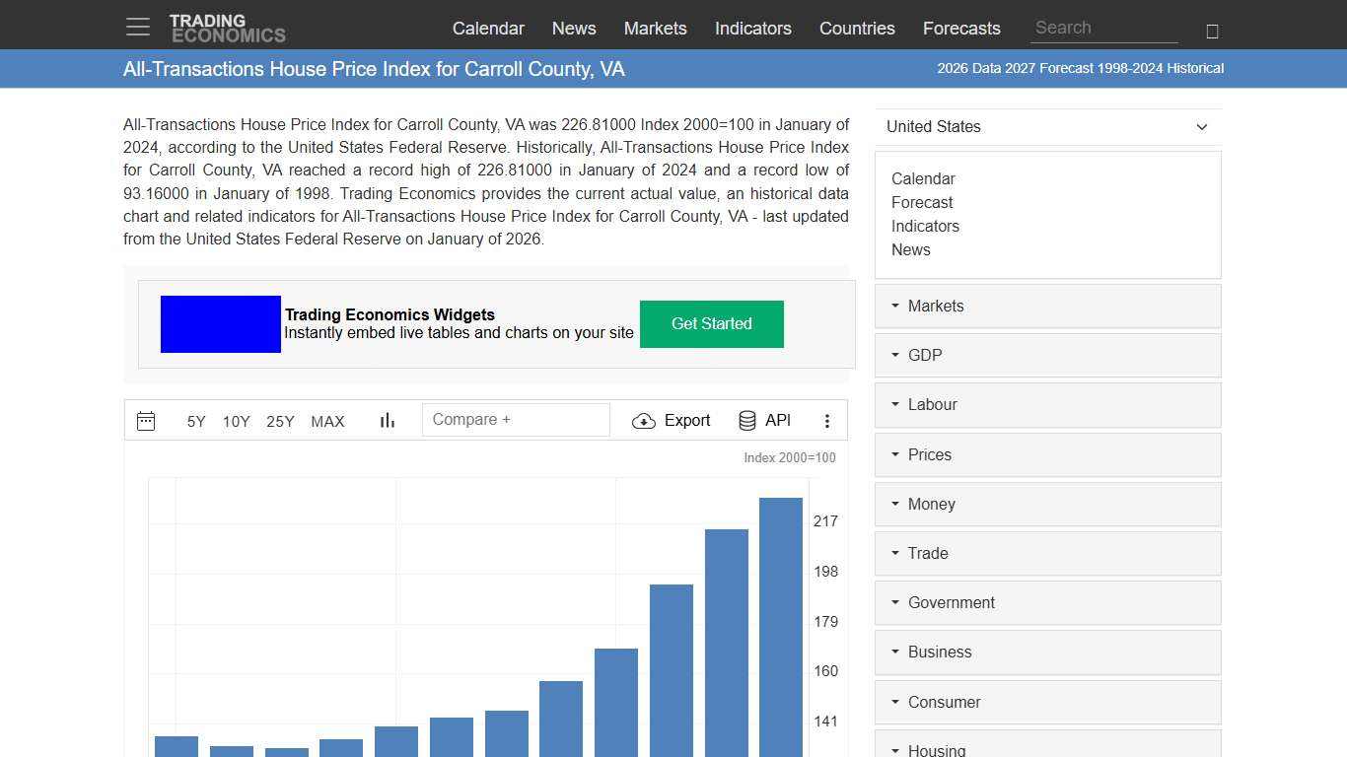Toggle the 5Y chart range

[x=195, y=421]
